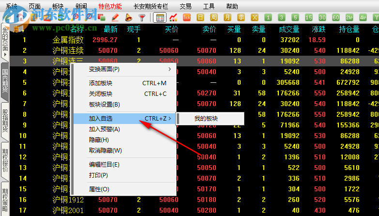The height and width of the screenshot is (216, 379).
Task: Select the 3-minute period icon
Action: click(281, 17)
